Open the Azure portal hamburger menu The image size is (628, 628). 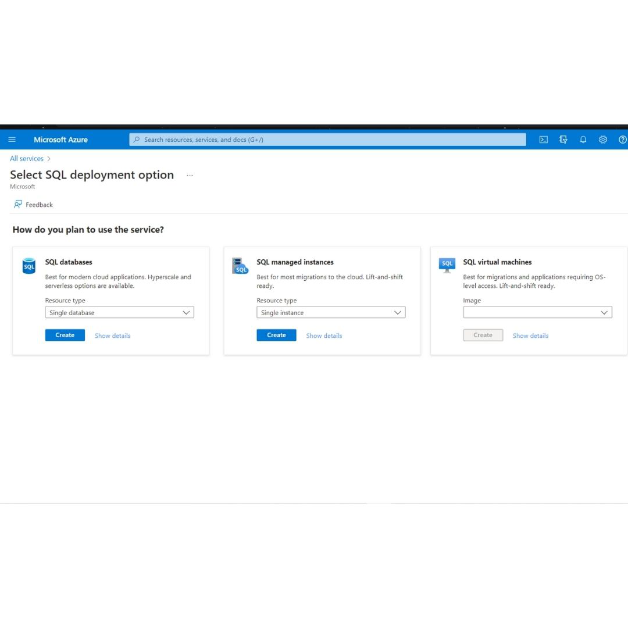click(x=12, y=140)
